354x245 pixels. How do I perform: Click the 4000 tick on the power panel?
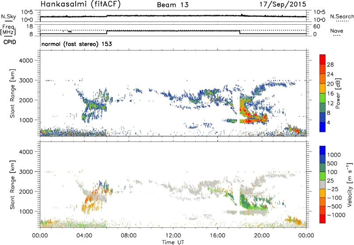pyautogui.click(x=26, y=61)
